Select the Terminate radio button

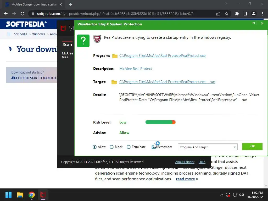pyautogui.click(x=129, y=147)
